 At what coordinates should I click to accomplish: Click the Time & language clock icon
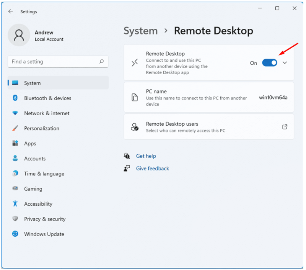tap(15, 173)
